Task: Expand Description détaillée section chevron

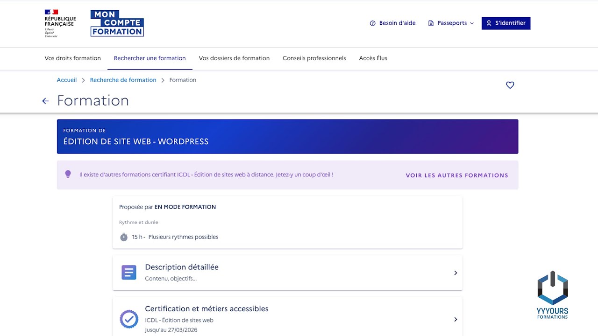Action: point(456,273)
